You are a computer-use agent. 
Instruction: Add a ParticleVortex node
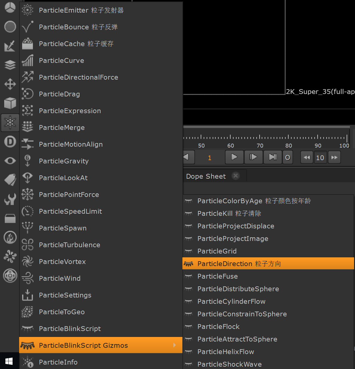101,262
